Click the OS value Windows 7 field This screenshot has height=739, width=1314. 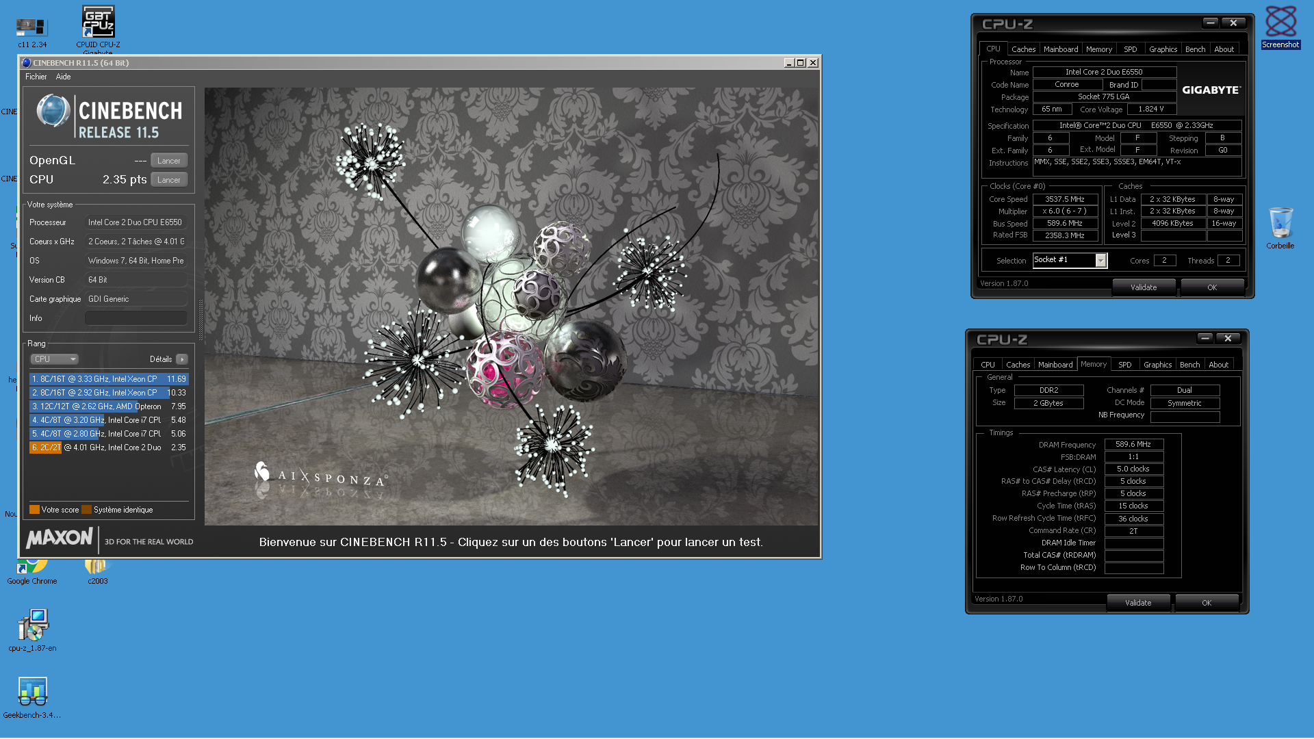(x=136, y=261)
